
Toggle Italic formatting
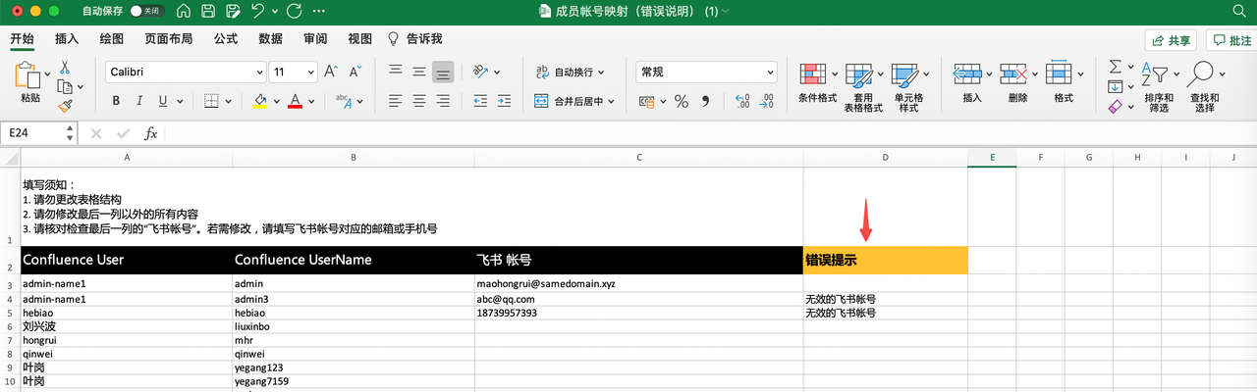(x=139, y=101)
